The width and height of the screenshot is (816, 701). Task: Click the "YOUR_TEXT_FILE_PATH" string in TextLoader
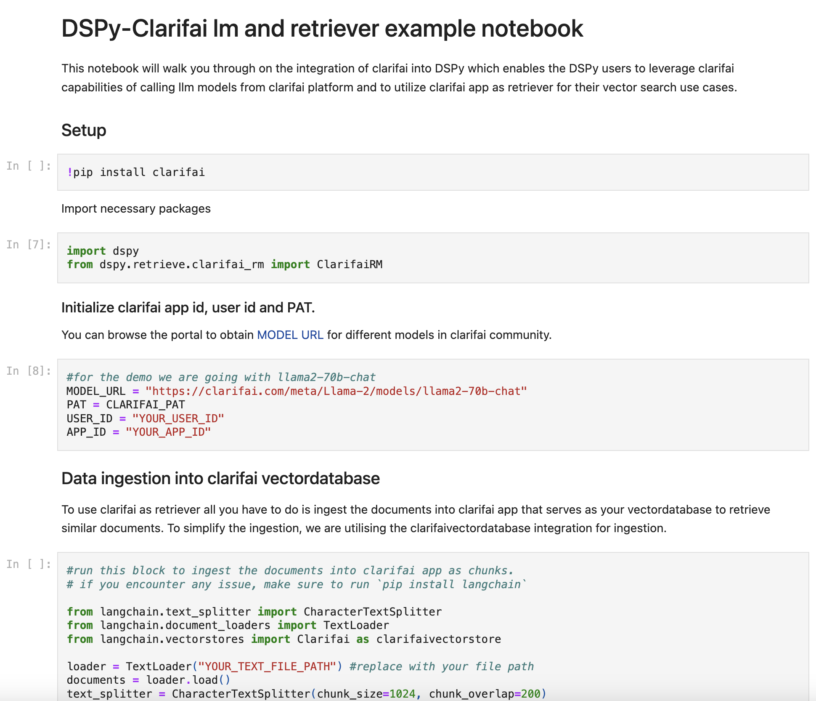(267, 666)
